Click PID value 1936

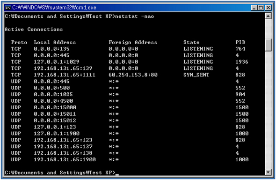click(x=242, y=62)
